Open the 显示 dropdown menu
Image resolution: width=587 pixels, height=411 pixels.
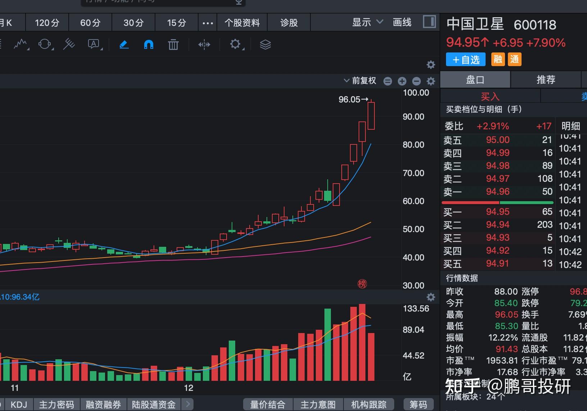367,23
